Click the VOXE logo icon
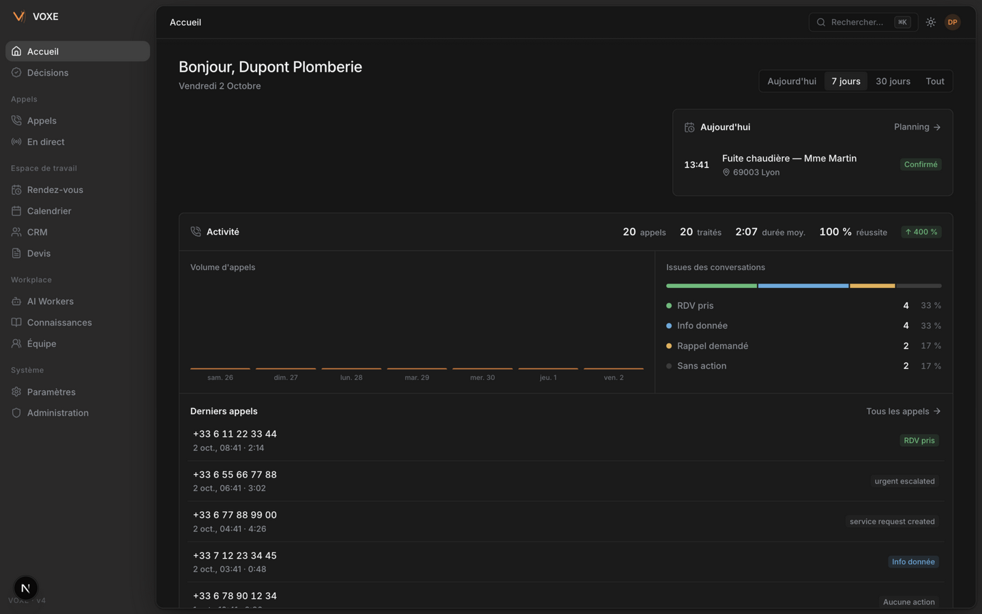Viewport: 982px width, 614px height. tap(19, 16)
